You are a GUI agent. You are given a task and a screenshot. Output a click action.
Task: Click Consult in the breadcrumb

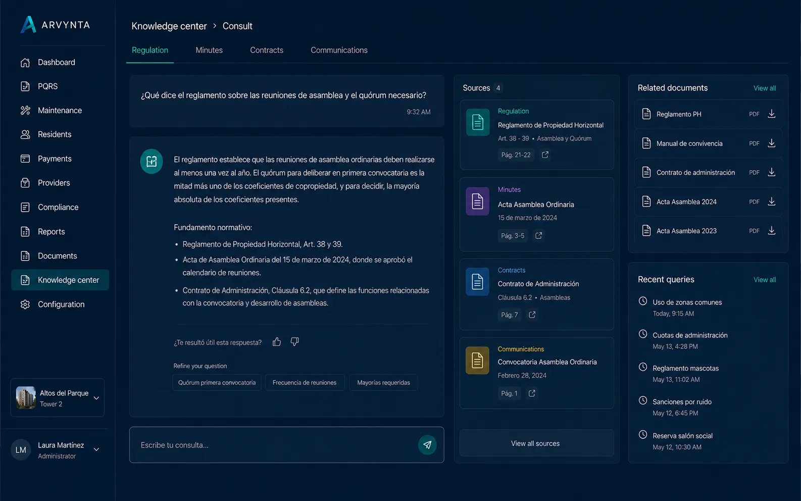pos(237,26)
